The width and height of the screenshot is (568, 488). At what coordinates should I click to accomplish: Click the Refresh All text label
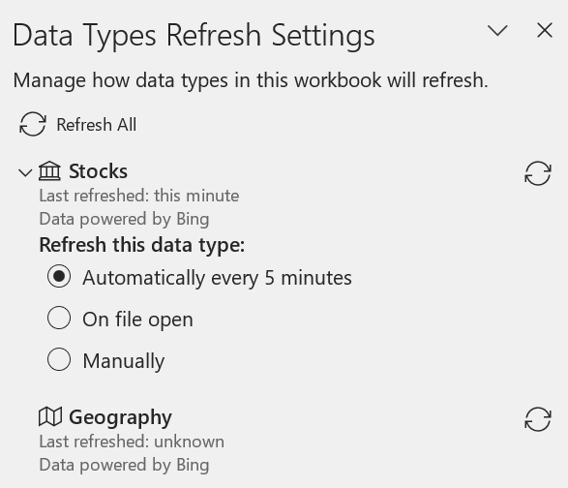pos(97,125)
